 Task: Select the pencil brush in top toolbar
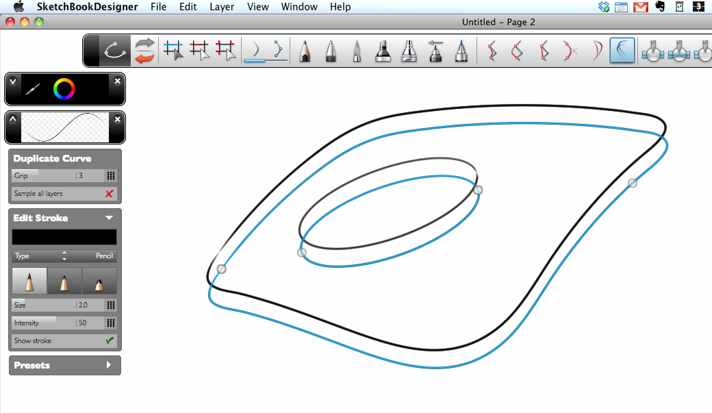click(305, 51)
